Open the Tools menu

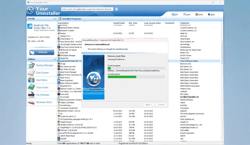coord(199,15)
